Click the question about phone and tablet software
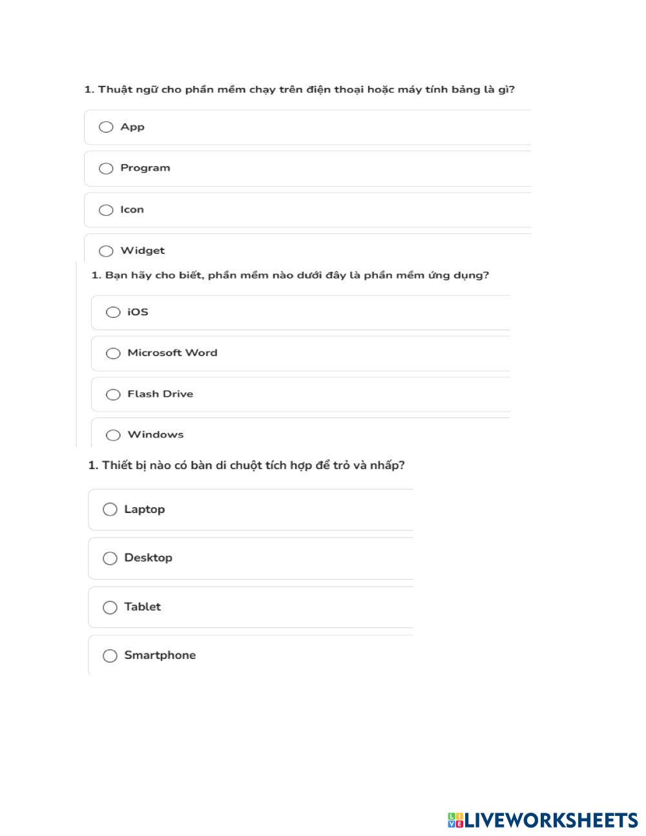This screenshot has height=836, width=646. click(x=299, y=90)
